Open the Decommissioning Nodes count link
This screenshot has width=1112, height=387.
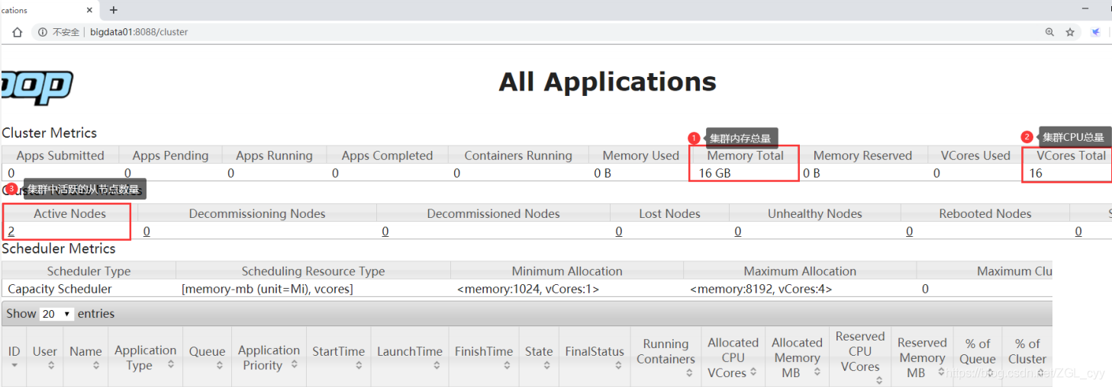click(147, 231)
